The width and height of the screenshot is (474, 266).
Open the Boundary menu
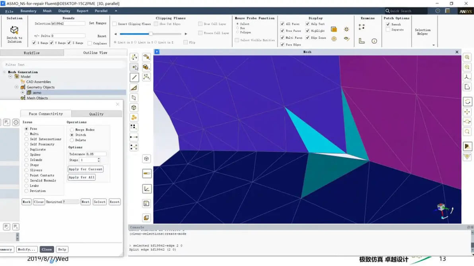click(x=28, y=11)
